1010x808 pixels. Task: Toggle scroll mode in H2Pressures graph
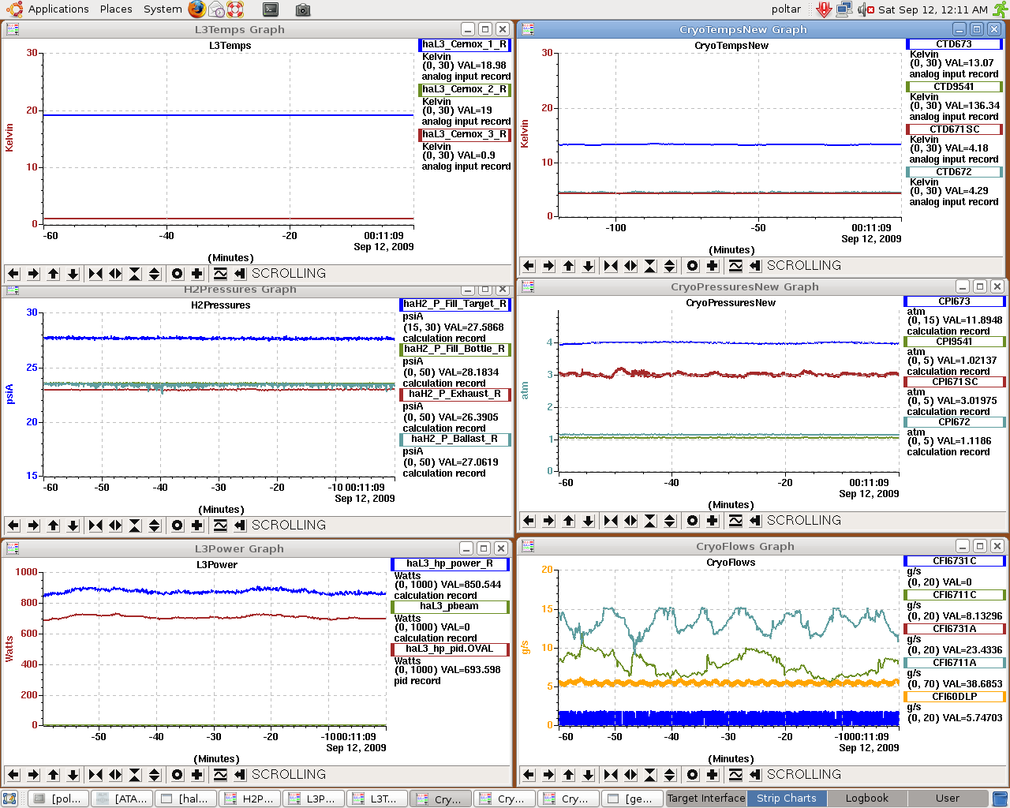pyautogui.click(x=240, y=526)
